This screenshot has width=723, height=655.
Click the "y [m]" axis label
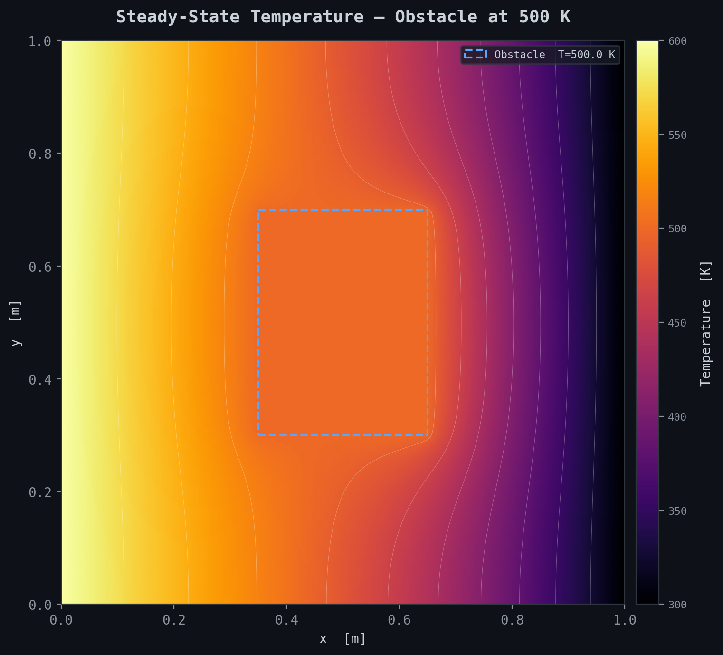coord(16,323)
